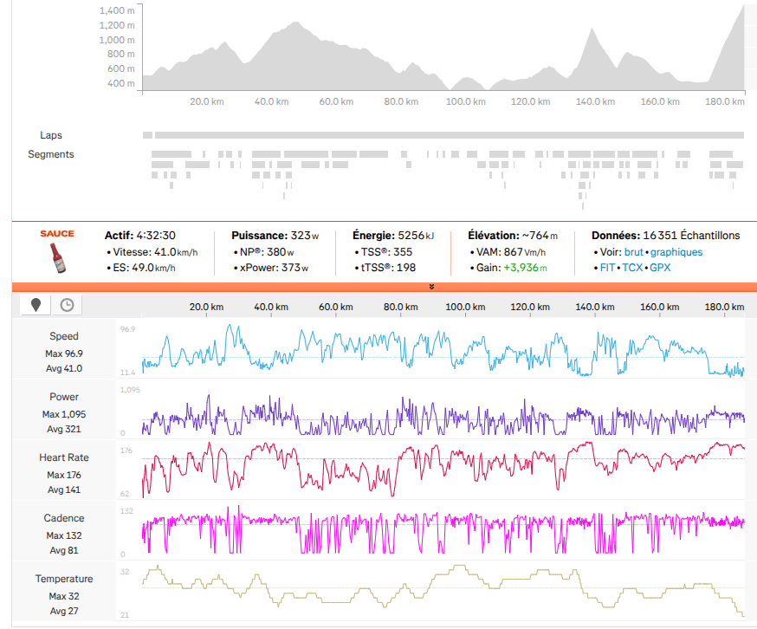
Task: Select the Heart Rate chart label
Action: tap(64, 457)
